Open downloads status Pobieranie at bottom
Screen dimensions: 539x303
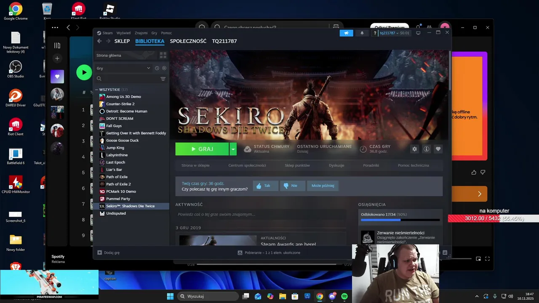pos(269,252)
